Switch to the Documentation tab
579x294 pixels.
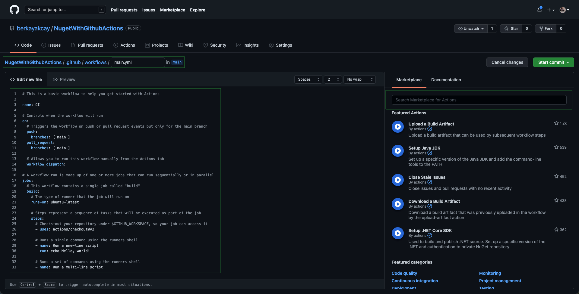pyautogui.click(x=446, y=80)
